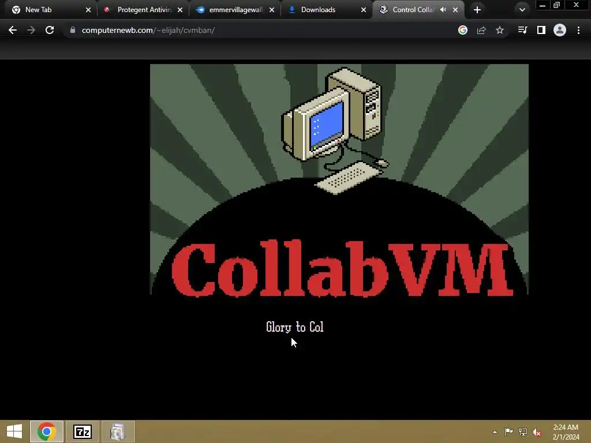This screenshot has width=591, height=443.
Task: Open the Windows Start button
Action: tap(14, 431)
